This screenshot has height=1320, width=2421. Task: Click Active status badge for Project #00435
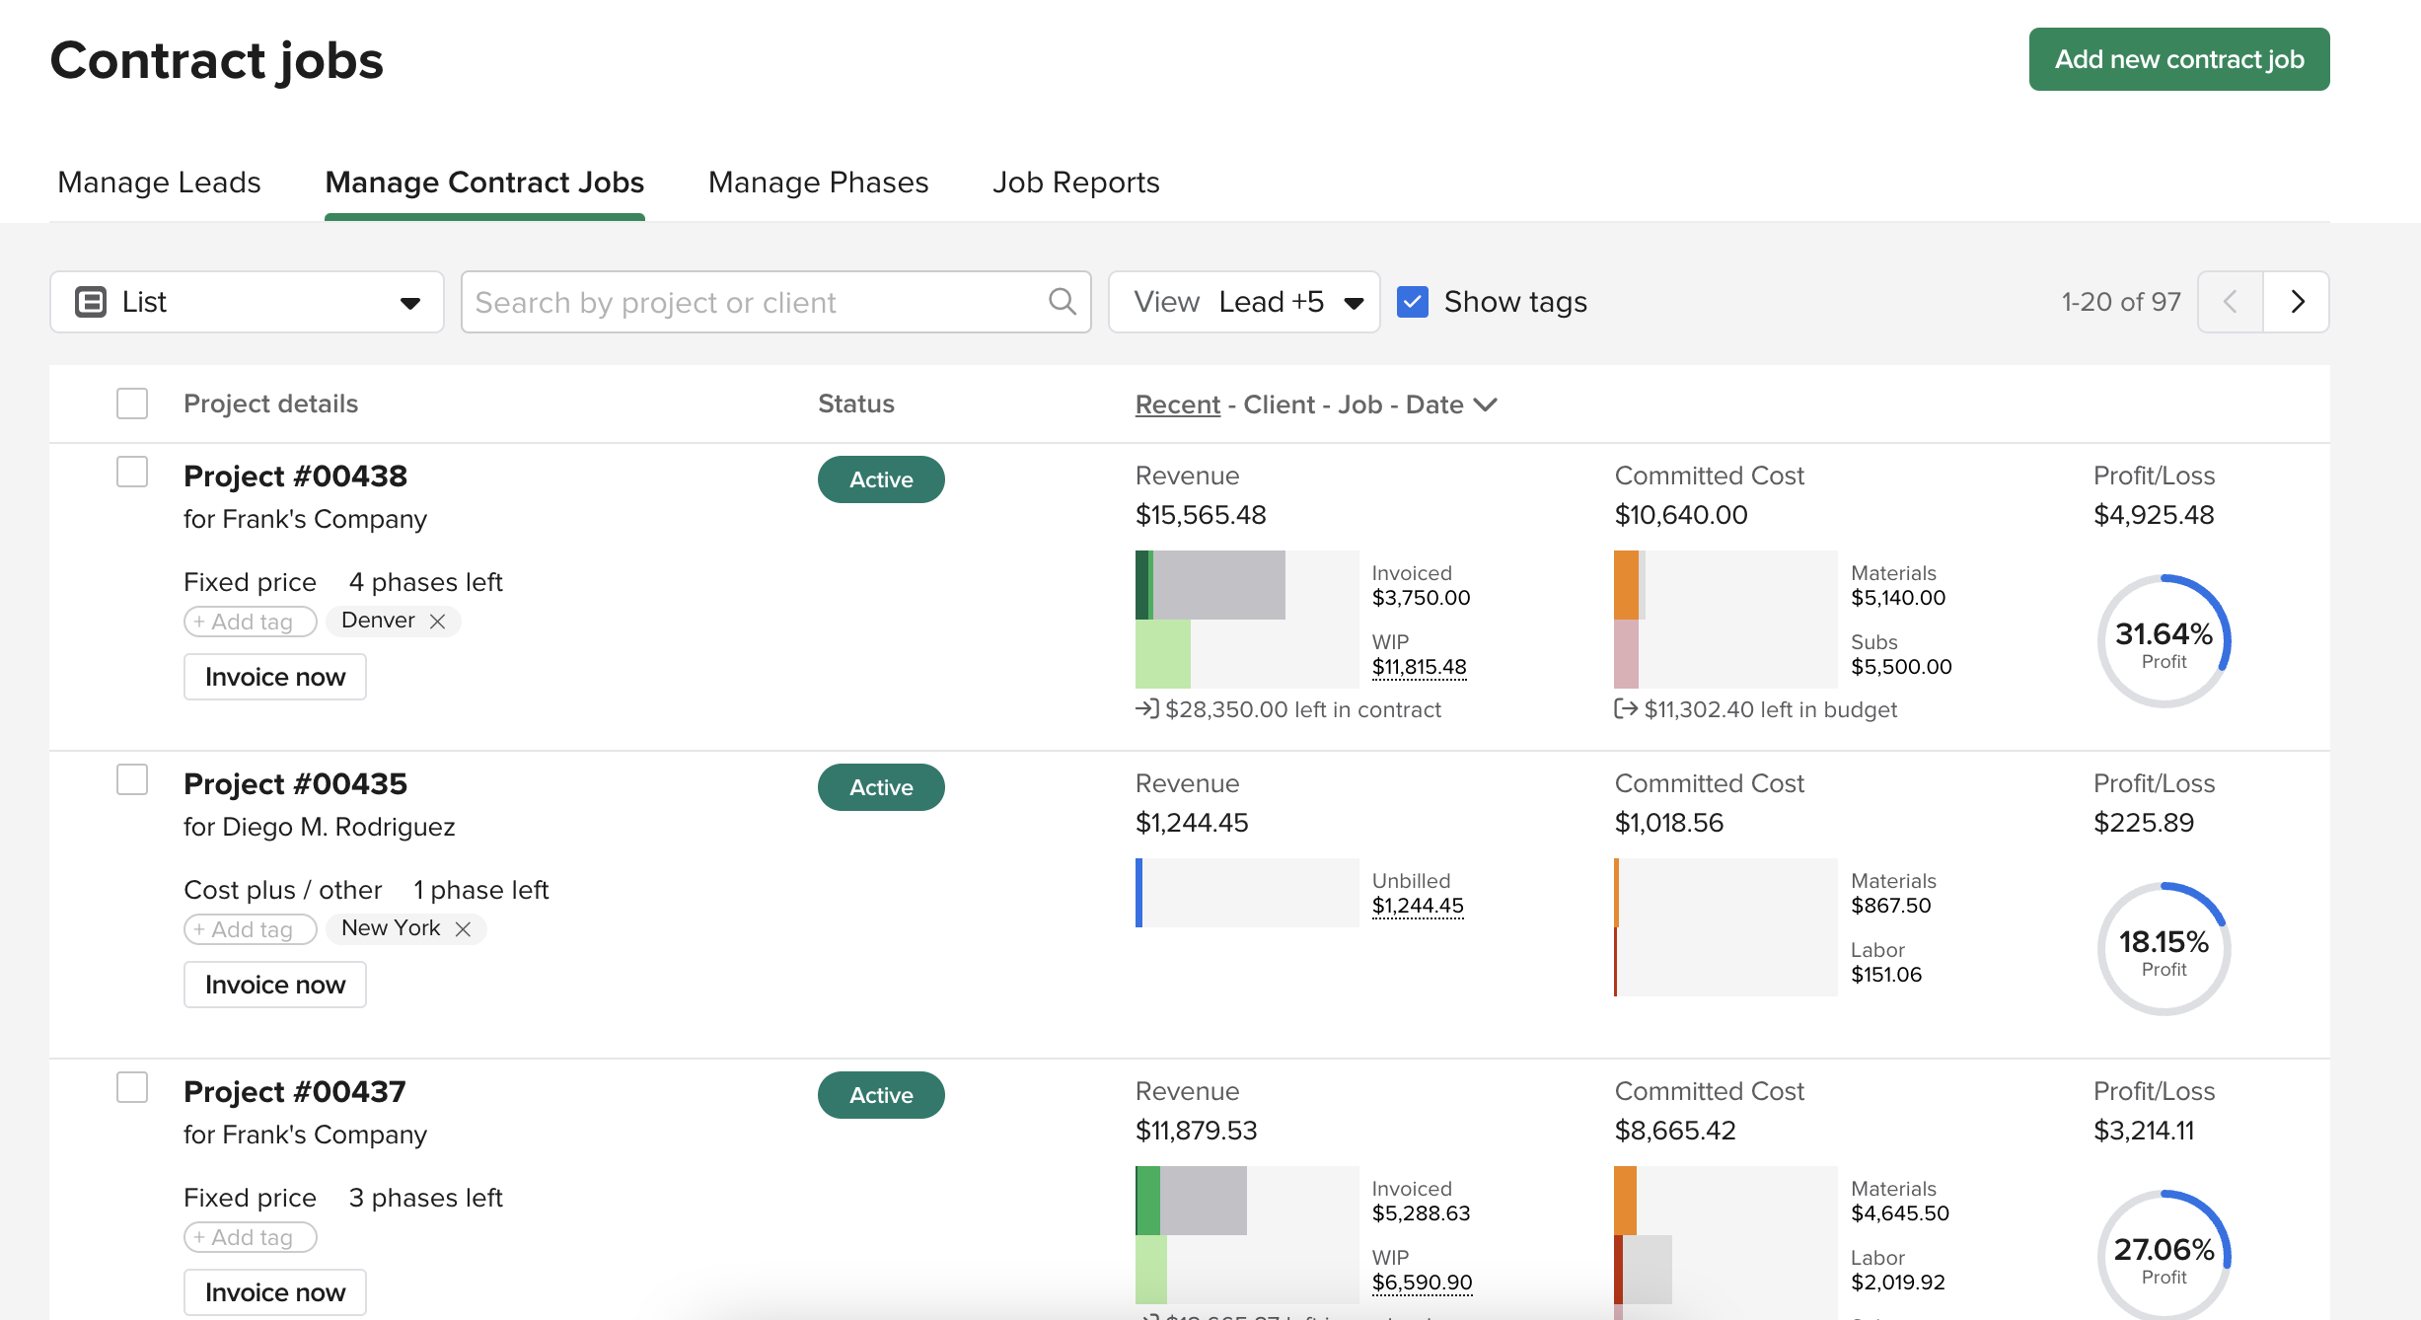click(x=881, y=787)
